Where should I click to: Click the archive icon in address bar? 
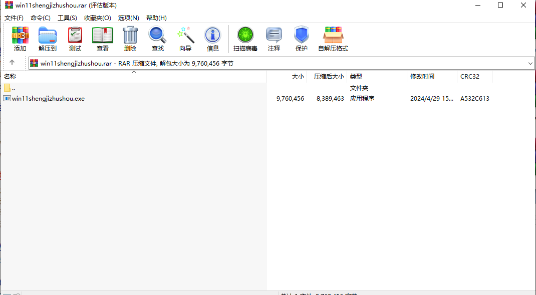pyautogui.click(x=34, y=63)
